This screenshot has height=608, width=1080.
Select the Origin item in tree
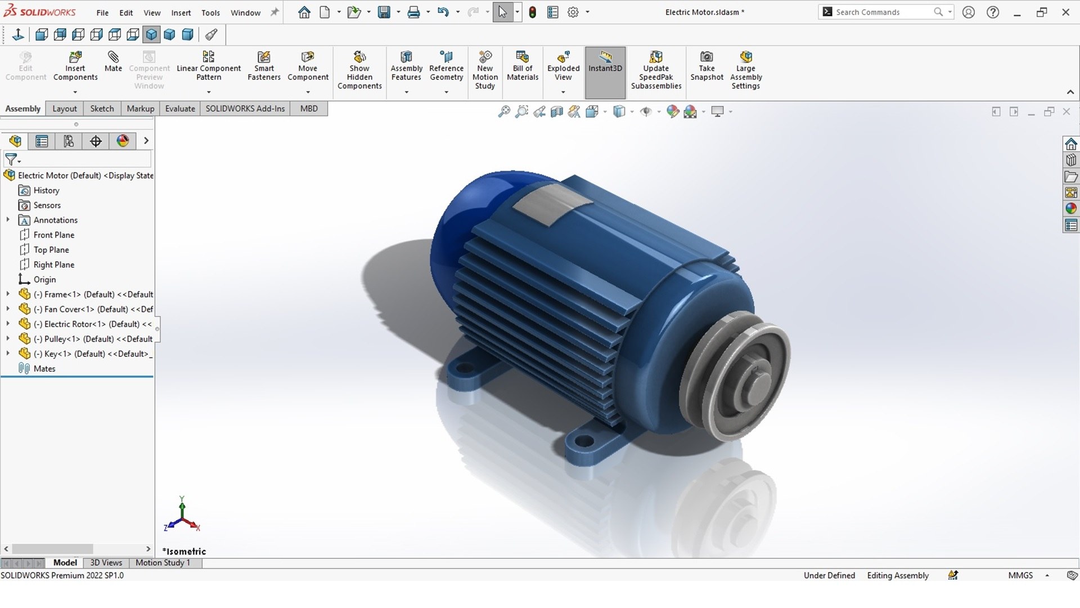(x=37, y=279)
